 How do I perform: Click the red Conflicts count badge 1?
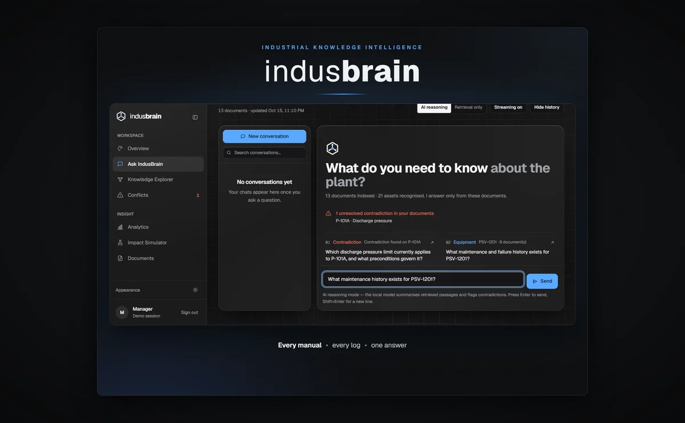click(x=198, y=195)
